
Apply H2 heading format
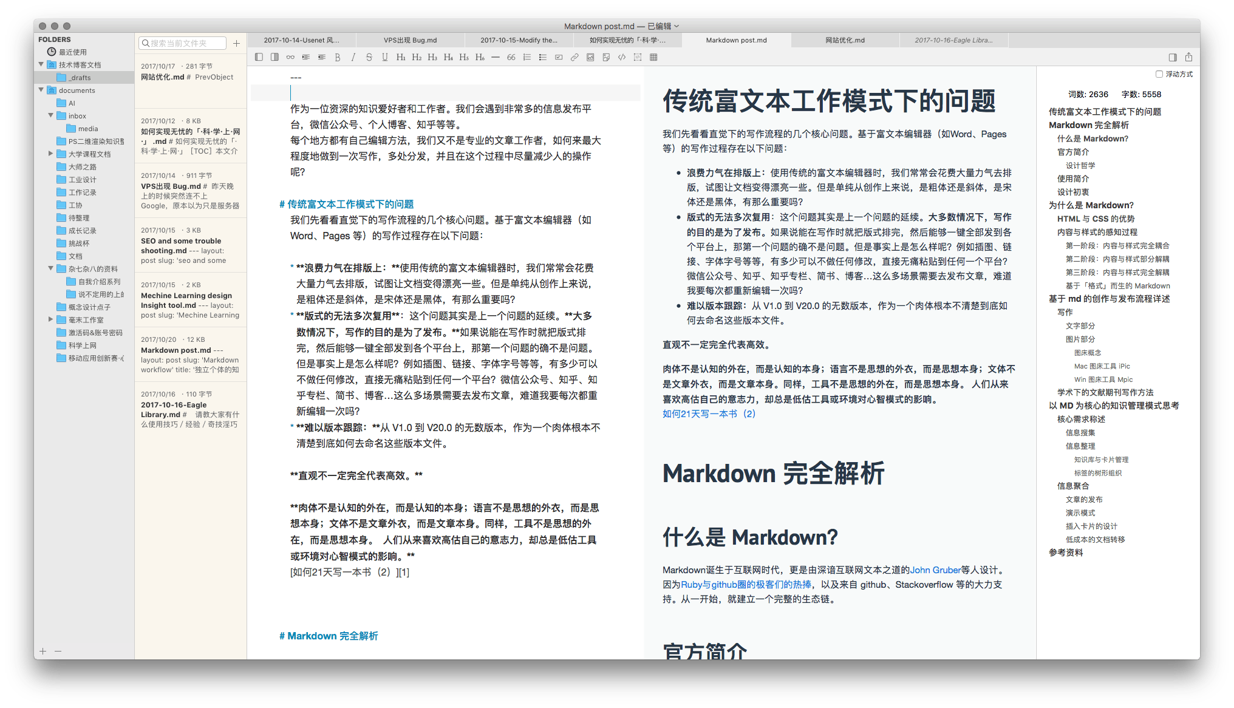[x=416, y=57]
